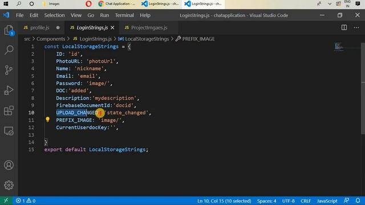Switch to the profile.js tab
This screenshot has width=365, height=205.
click(x=39, y=27)
